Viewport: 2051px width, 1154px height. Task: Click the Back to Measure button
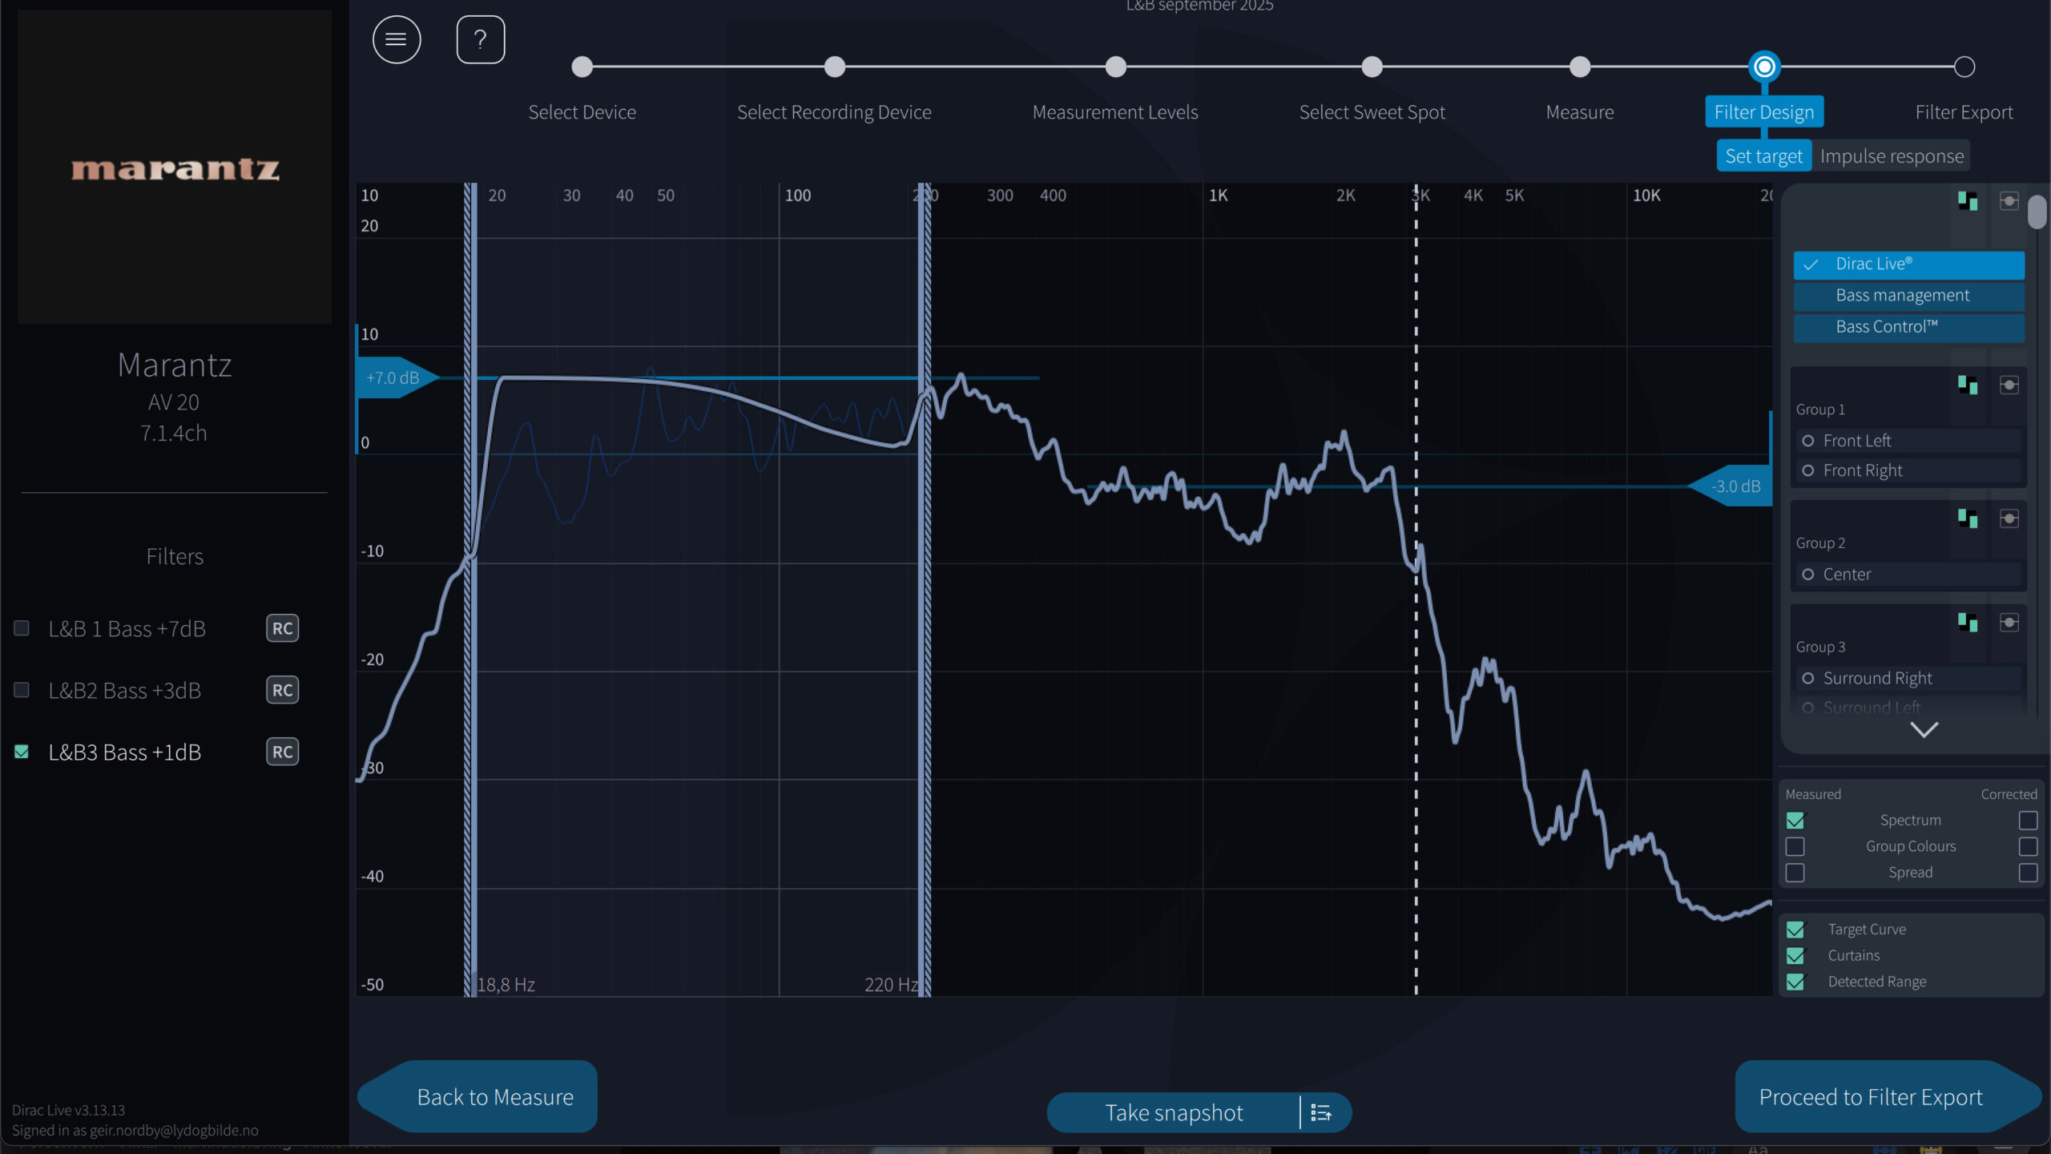coord(494,1096)
